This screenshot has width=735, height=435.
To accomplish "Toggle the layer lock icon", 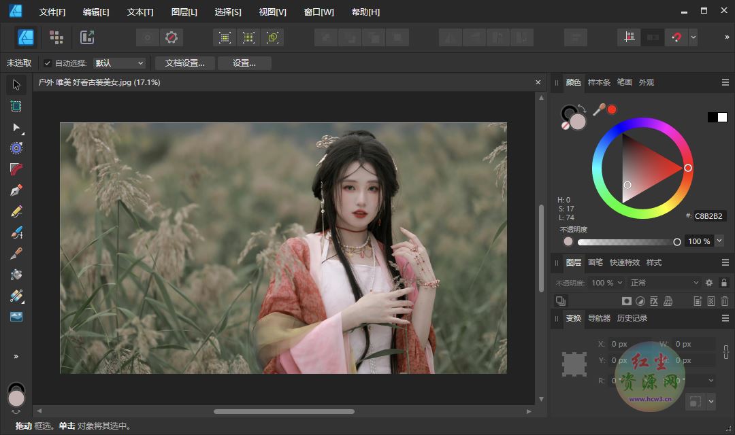I will click(x=724, y=283).
